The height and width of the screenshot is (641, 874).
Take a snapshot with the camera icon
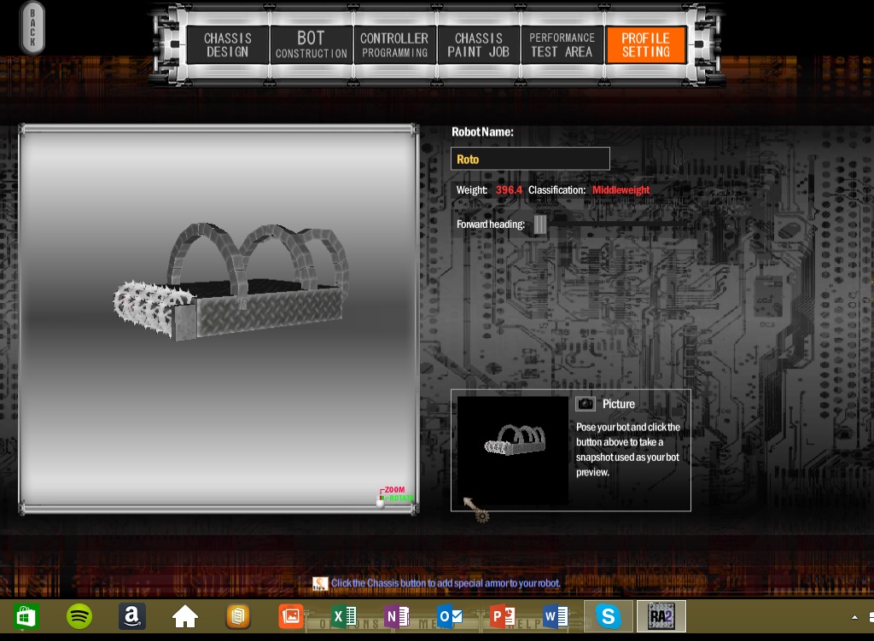point(586,404)
